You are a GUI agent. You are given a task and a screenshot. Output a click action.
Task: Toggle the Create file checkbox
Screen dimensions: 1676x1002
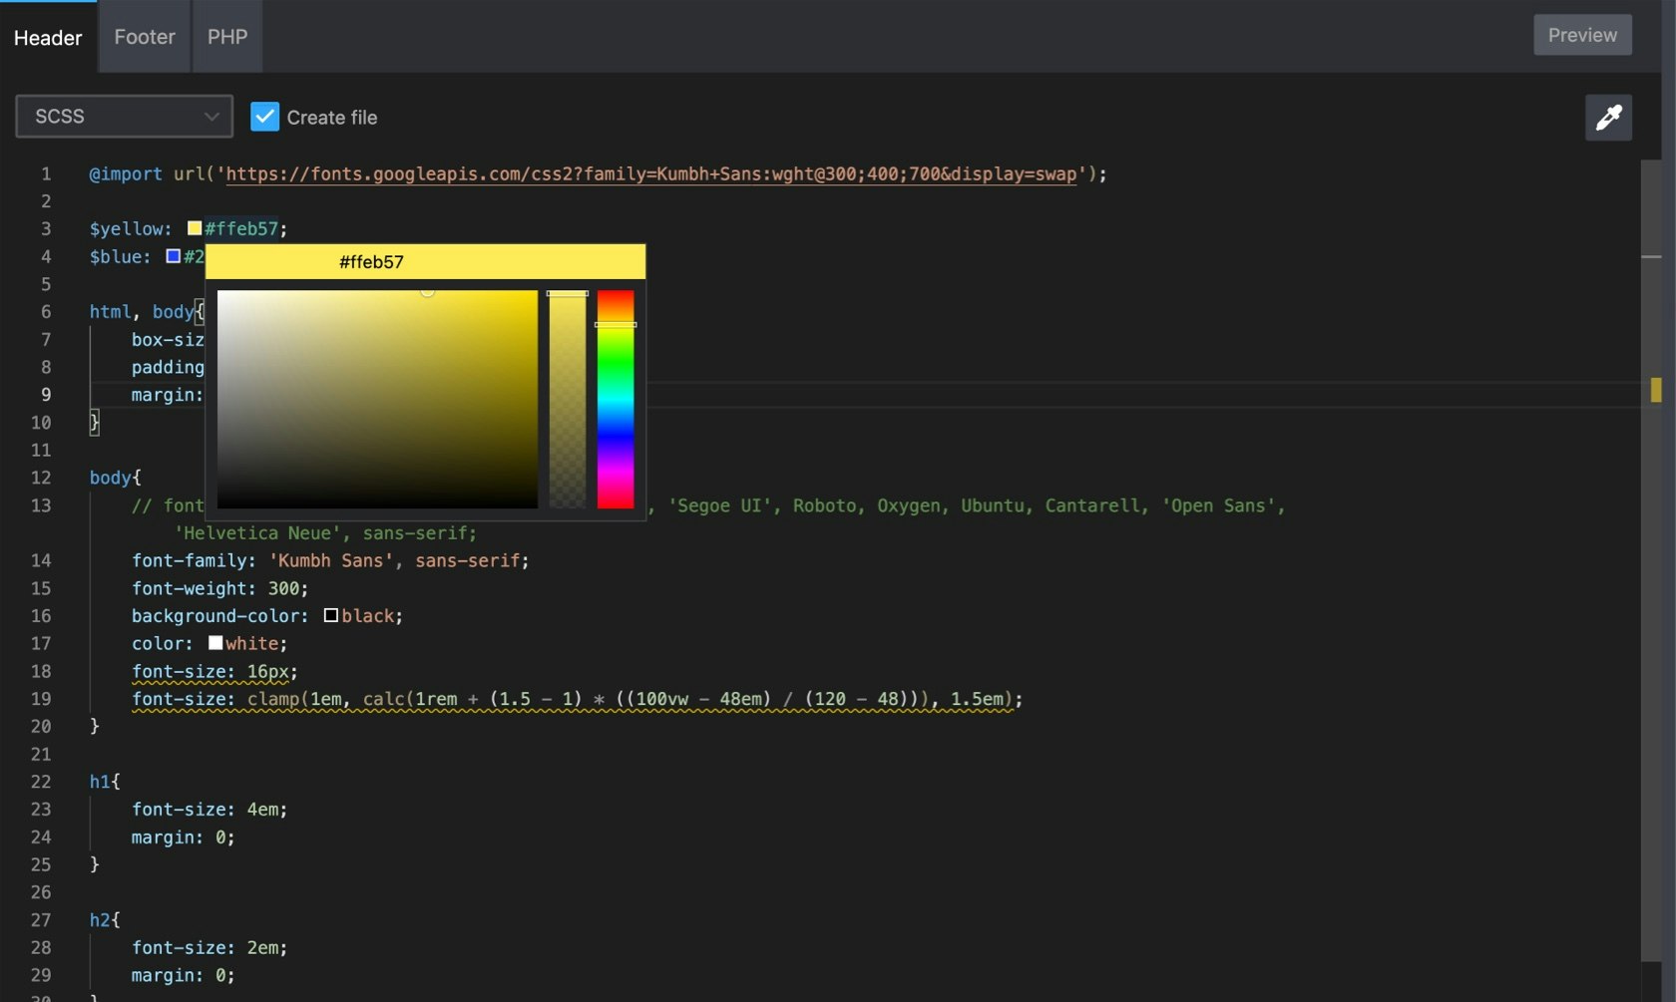(x=264, y=117)
